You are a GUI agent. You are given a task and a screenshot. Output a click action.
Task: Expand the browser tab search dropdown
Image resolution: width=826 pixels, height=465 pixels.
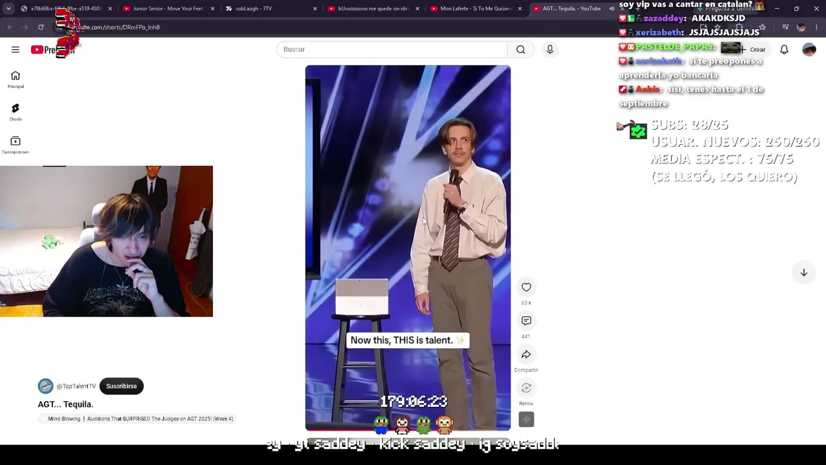pos(8,8)
